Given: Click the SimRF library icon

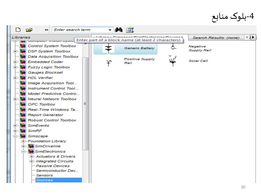Looking at the screenshot, I should click(x=23, y=131).
